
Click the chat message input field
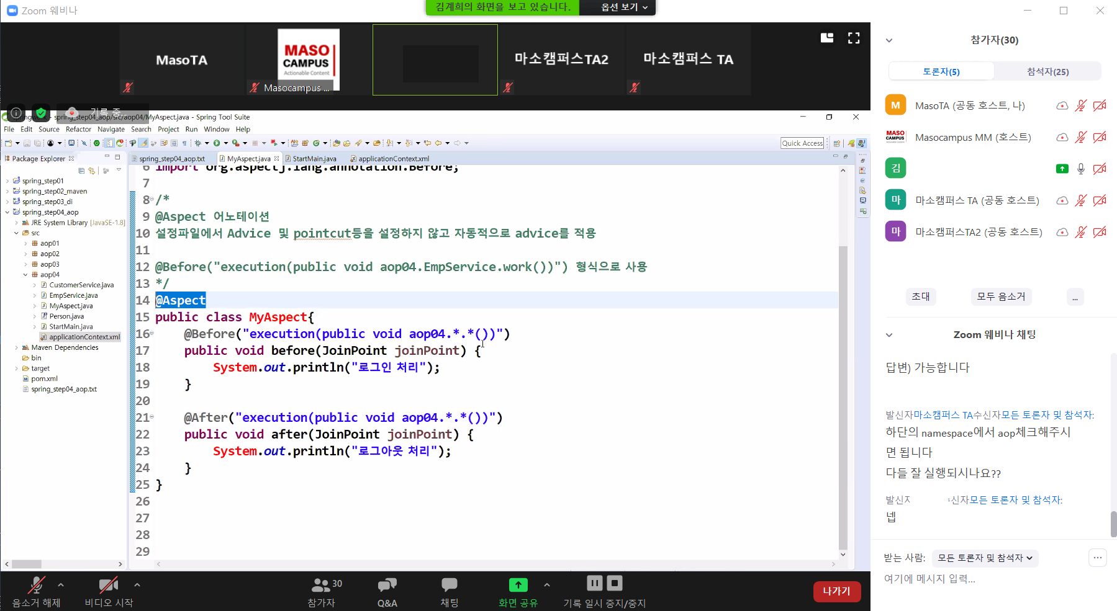pyautogui.click(x=981, y=579)
